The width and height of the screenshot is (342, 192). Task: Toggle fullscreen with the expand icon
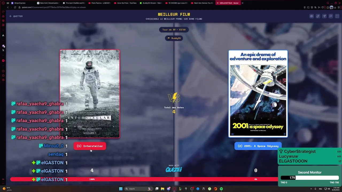coord(337,16)
